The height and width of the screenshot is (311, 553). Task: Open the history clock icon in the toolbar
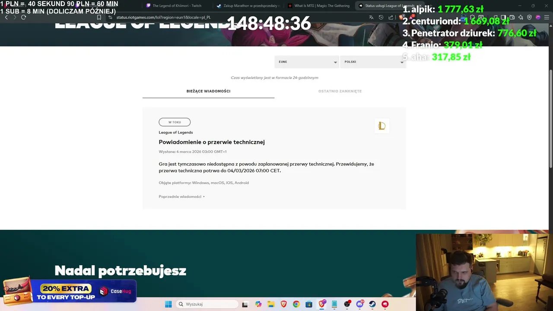(381, 17)
